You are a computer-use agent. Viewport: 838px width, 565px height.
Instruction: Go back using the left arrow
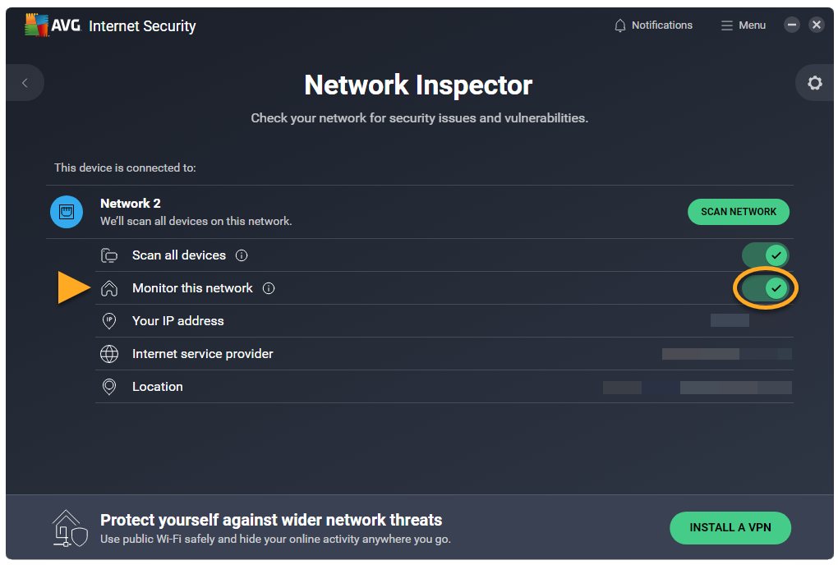25,83
